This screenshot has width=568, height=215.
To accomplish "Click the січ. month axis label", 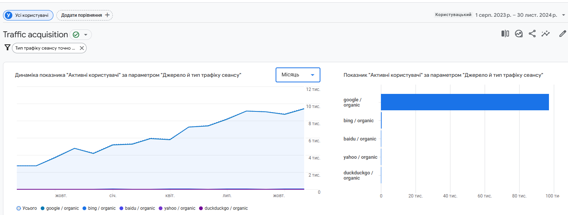I will (x=113, y=196).
